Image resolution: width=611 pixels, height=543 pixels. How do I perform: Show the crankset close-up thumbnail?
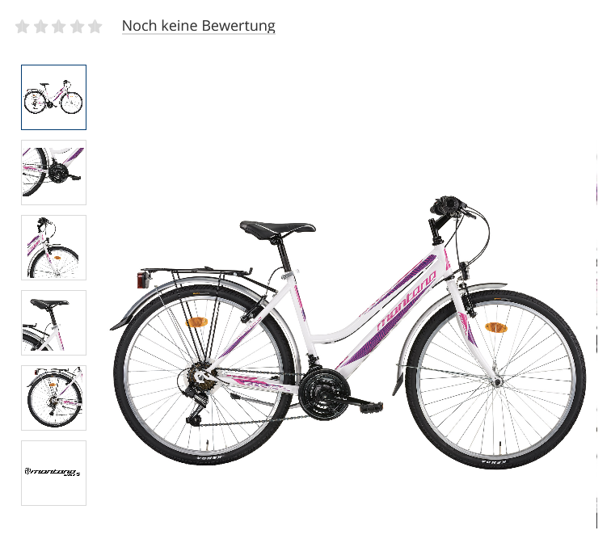54,173
